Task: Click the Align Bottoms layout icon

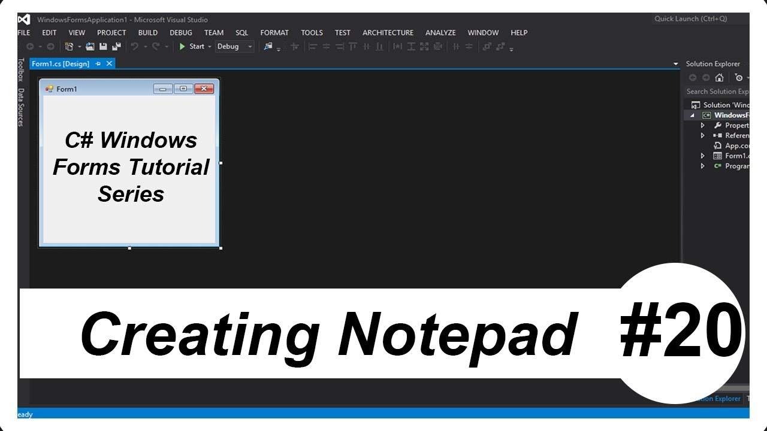Action: point(380,46)
